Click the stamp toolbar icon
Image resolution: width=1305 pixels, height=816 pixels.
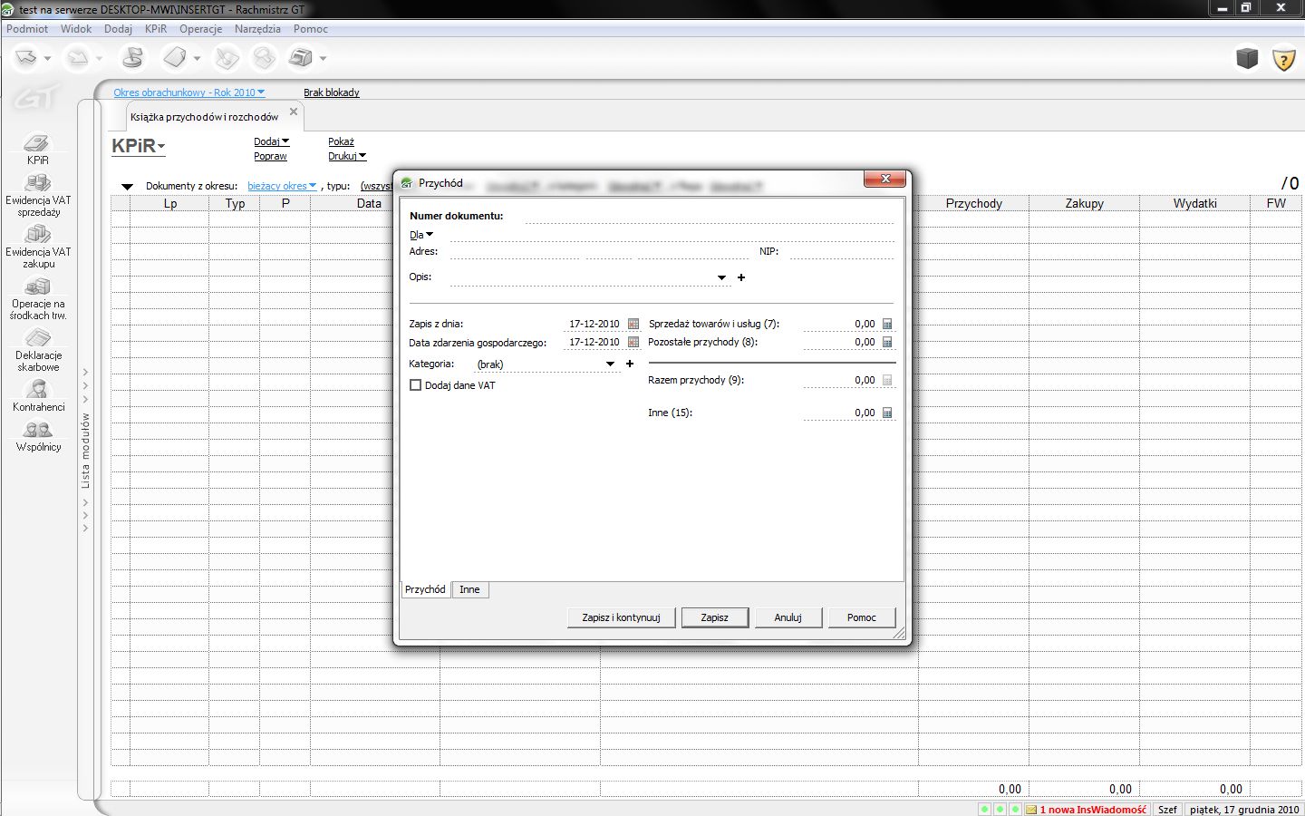tap(132, 58)
